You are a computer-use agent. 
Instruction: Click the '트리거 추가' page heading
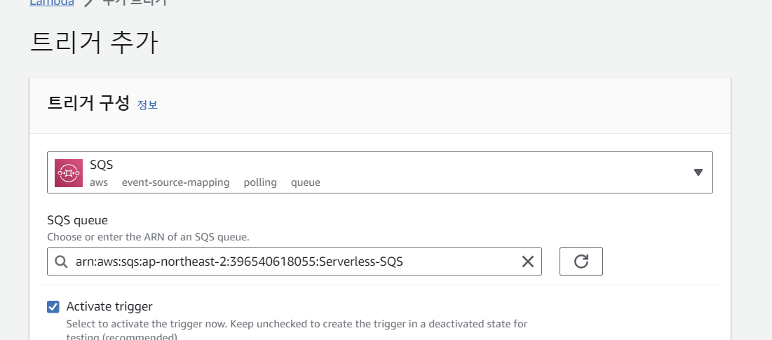[94, 42]
